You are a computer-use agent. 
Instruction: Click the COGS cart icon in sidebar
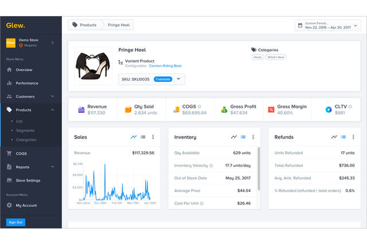click(9, 154)
